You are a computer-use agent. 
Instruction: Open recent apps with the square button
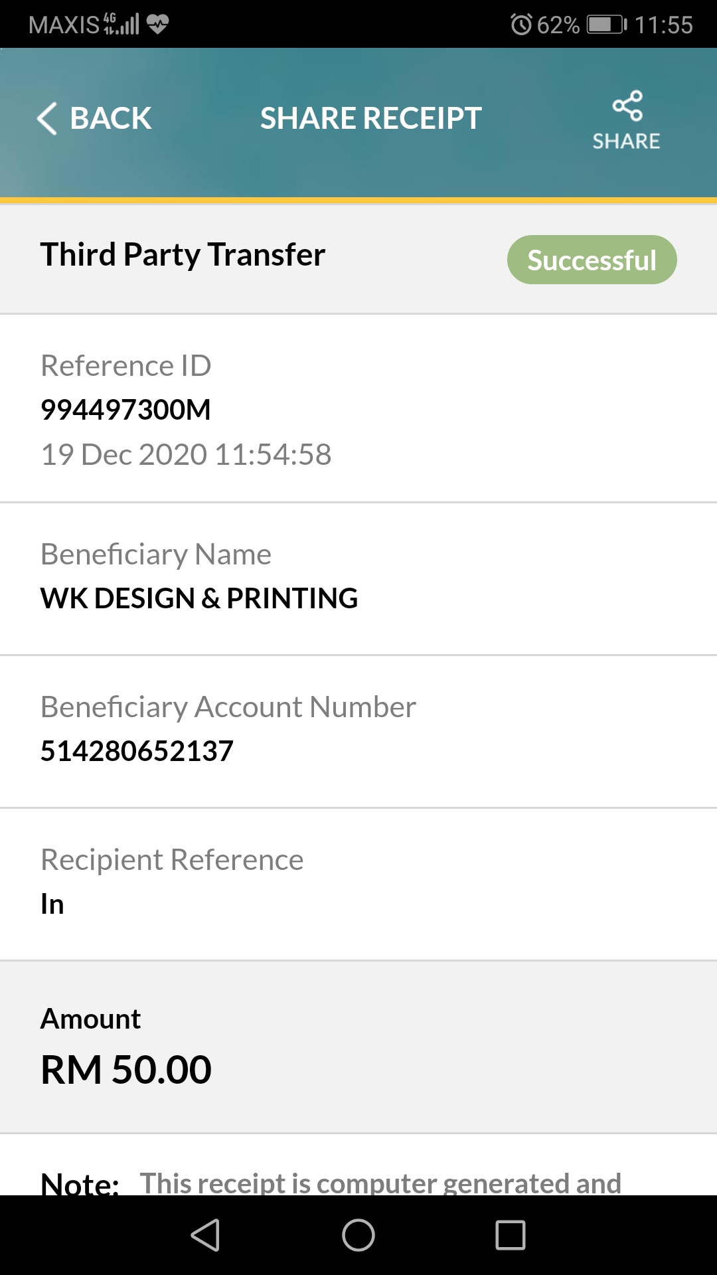(511, 1235)
